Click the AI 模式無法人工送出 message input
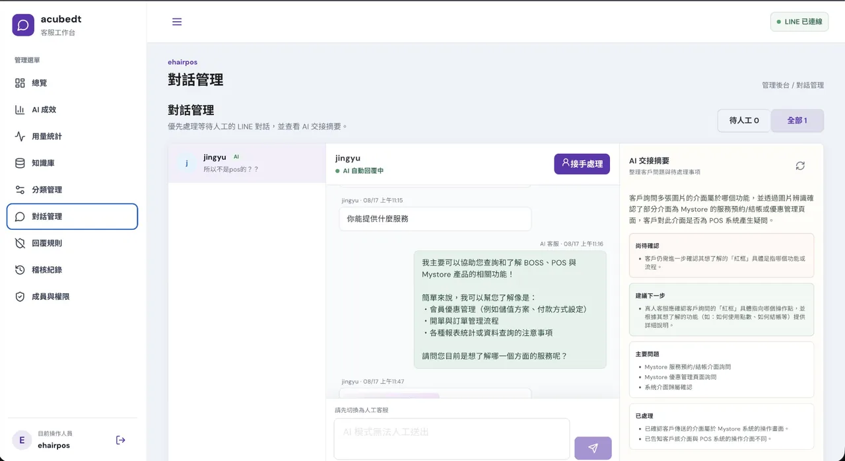845x461 pixels. coord(452,439)
